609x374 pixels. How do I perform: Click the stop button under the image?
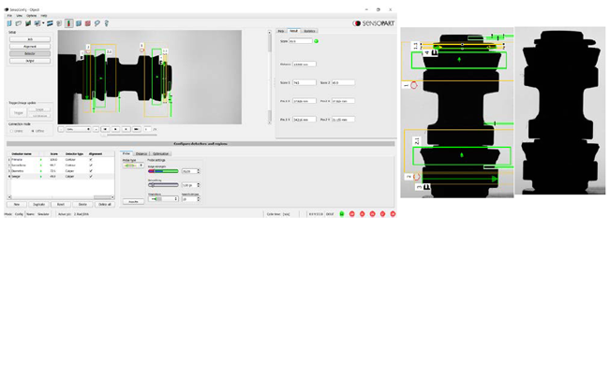coord(126,129)
